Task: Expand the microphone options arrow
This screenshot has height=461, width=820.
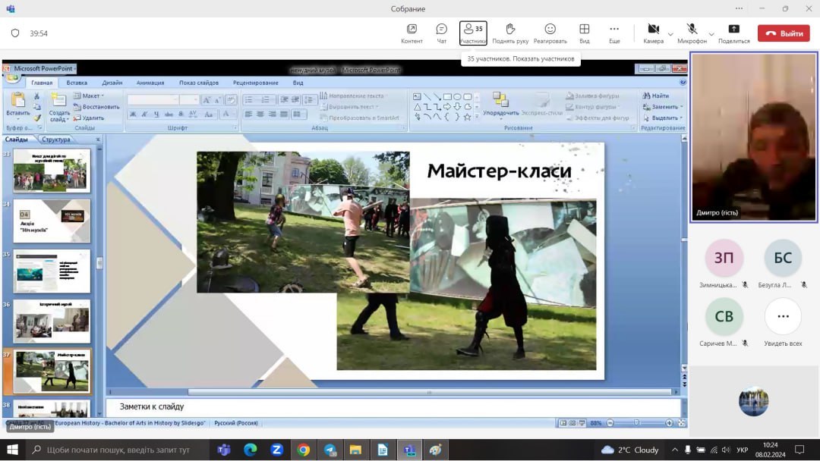Action: pyautogui.click(x=711, y=33)
